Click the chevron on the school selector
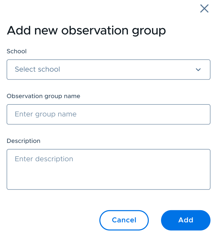Screen dimensions: 216x240 (x=198, y=70)
